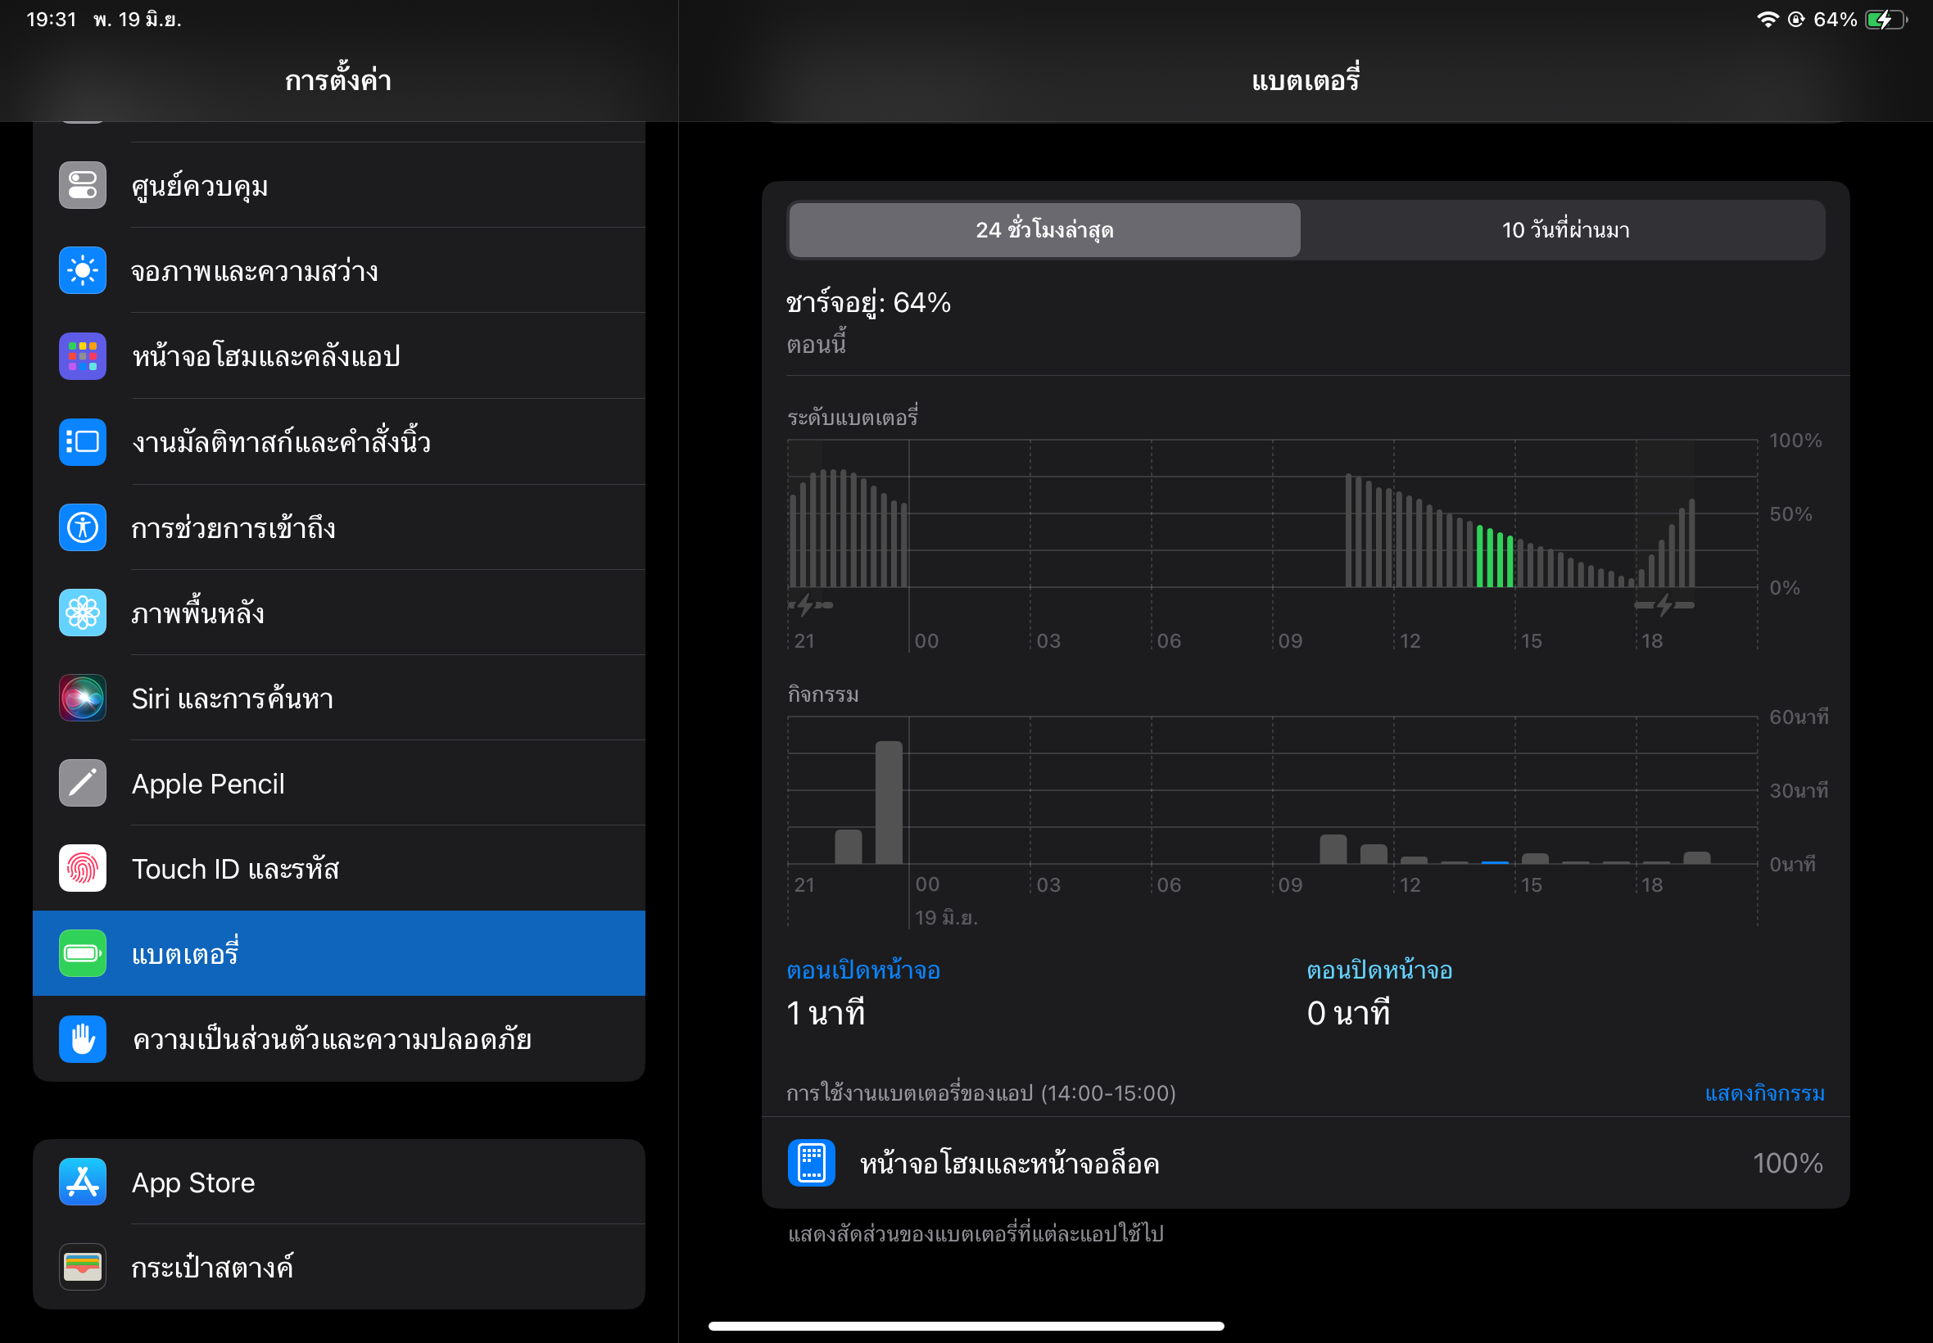Tap the 100% usage value
This screenshot has height=1343, width=1933.
pos(1787,1163)
